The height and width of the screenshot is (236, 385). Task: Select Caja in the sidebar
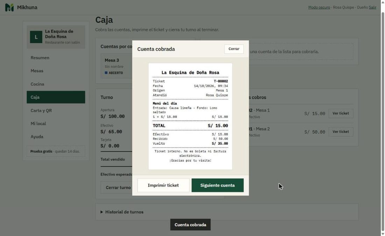pyautogui.click(x=56, y=97)
